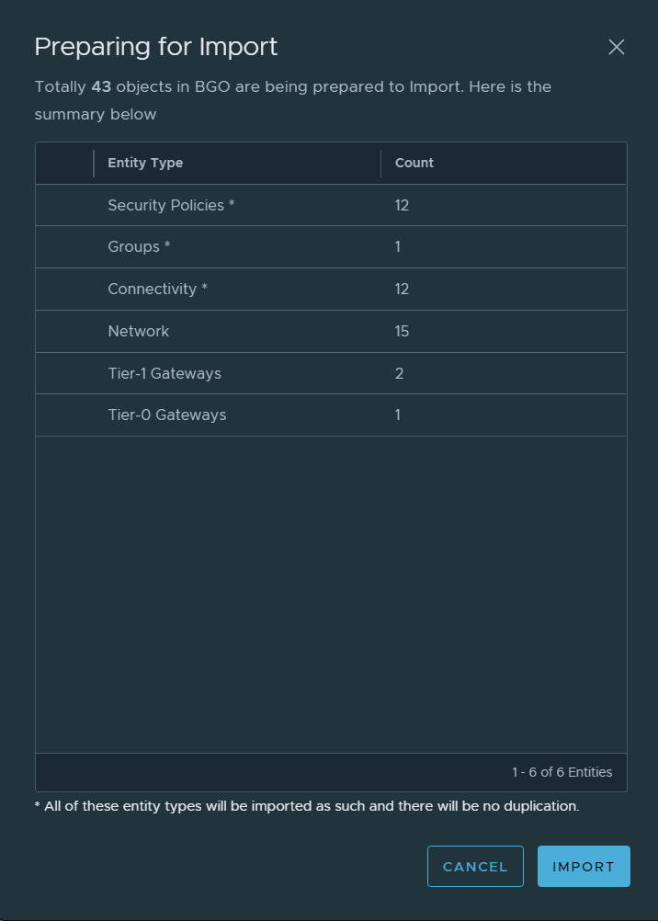The image size is (658, 921).
Task: Click the Tier-1 Gateways row
Action: click(164, 373)
